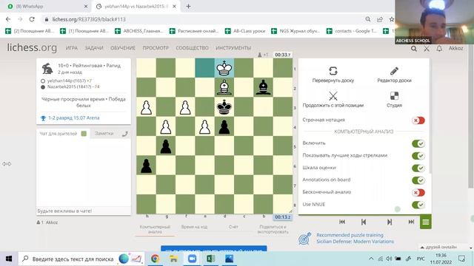The height and width of the screenshot is (266, 474).
Task: Open Zoom app in taskbar
Action: coord(192,259)
